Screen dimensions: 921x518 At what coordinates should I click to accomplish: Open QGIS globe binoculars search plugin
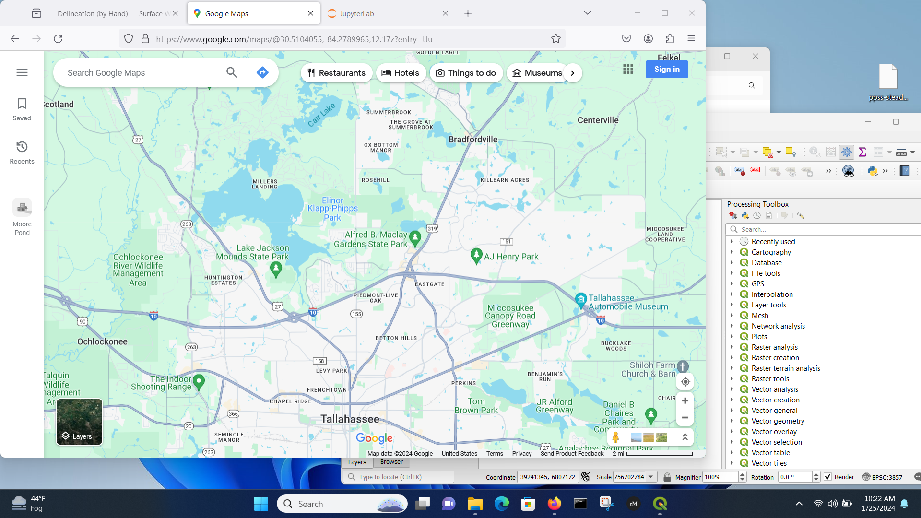click(848, 171)
